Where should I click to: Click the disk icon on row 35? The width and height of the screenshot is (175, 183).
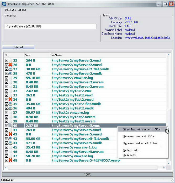coord(10,104)
